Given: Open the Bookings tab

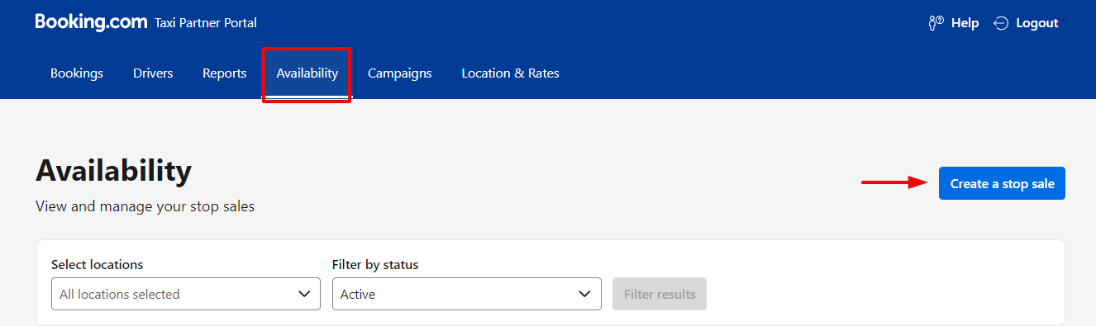Looking at the screenshot, I should (x=77, y=73).
